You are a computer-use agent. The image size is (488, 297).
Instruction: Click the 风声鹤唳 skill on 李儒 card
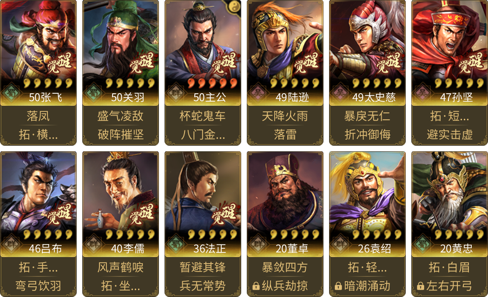coord(120,267)
